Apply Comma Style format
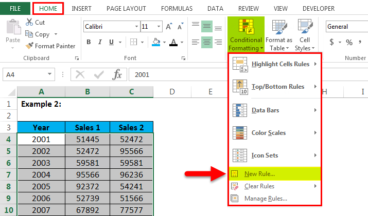 (360, 42)
